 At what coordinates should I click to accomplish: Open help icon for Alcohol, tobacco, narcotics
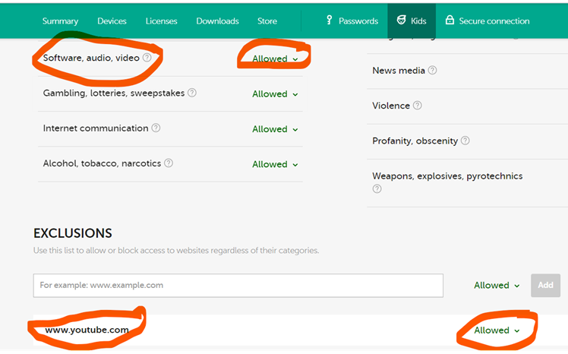click(169, 163)
